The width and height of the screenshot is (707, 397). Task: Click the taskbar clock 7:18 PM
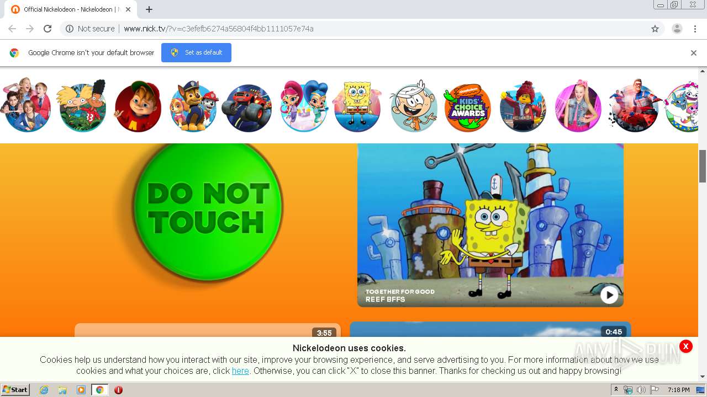click(678, 390)
